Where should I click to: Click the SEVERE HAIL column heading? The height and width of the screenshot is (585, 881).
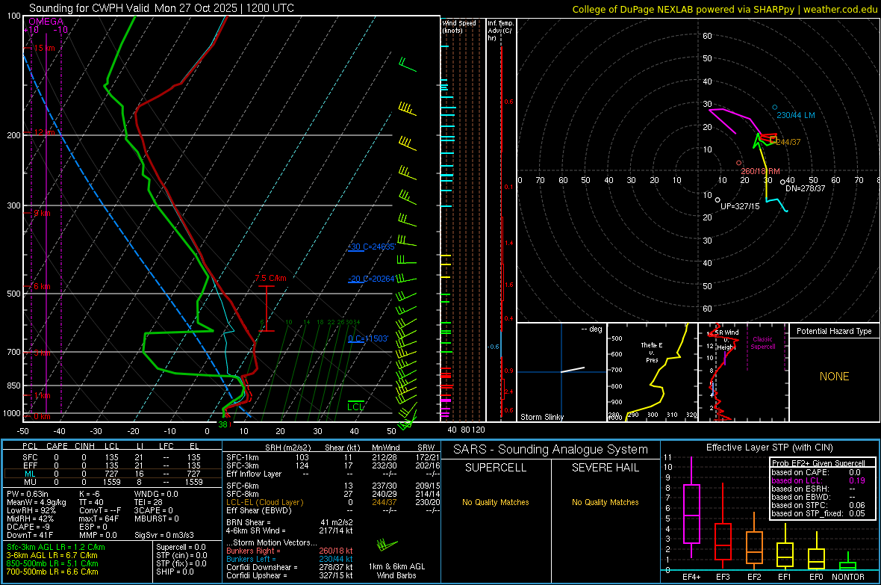[605, 468]
